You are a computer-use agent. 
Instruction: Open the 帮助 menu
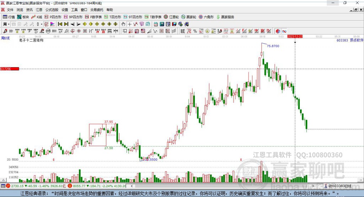click(x=109, y=10)
